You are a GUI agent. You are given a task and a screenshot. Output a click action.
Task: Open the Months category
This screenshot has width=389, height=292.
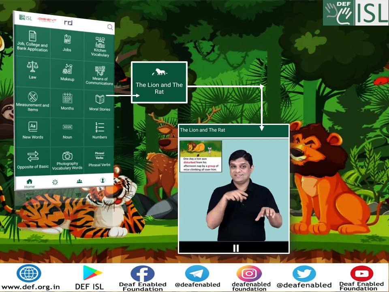[x=66, y=101]
